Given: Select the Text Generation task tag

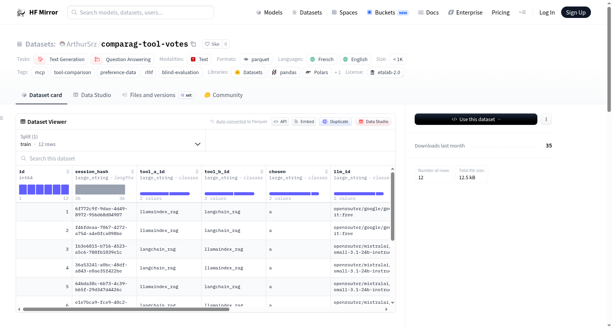Looking at the screenshot, I should click(61, 59).
